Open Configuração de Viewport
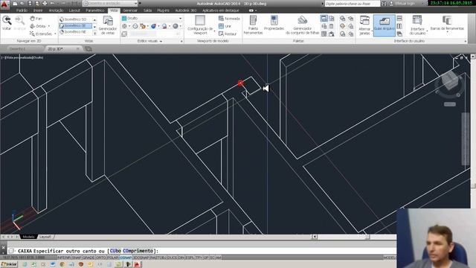This screenshot has height=268, width=476. point(200,25)
